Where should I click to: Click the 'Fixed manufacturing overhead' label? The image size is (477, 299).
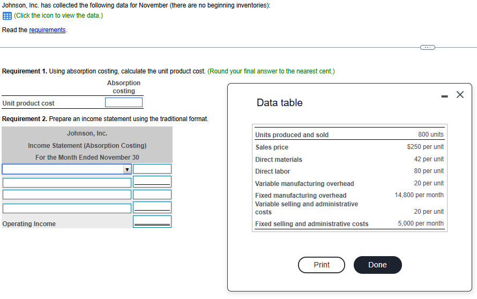(x=301, y=195)
